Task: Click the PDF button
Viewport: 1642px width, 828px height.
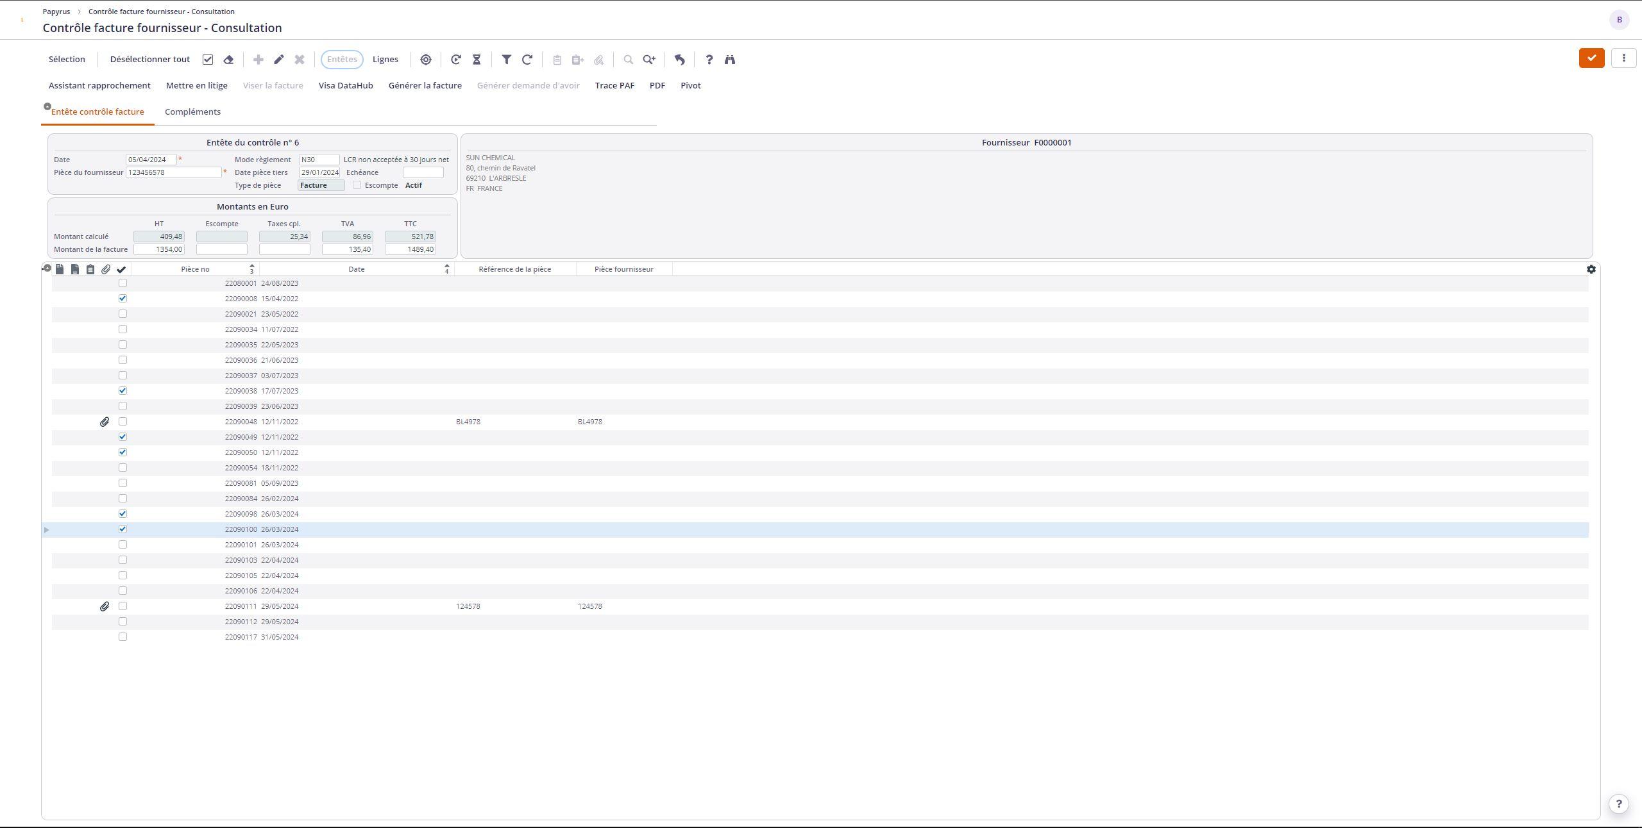Action: (657, 86)
